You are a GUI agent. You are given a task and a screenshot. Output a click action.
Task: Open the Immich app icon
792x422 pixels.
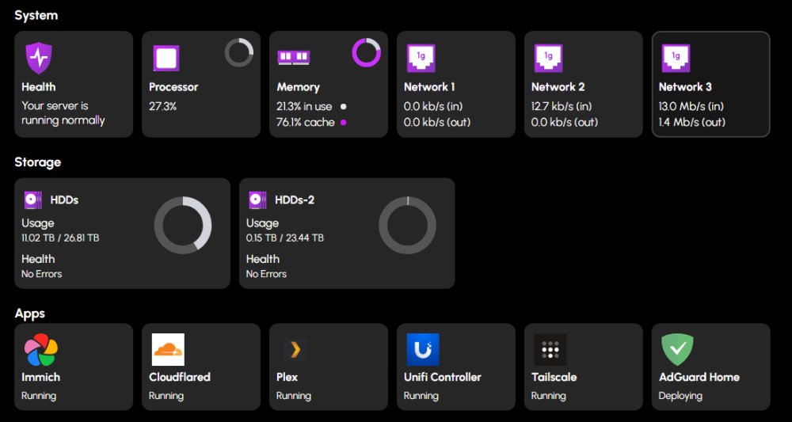(40, 349)
